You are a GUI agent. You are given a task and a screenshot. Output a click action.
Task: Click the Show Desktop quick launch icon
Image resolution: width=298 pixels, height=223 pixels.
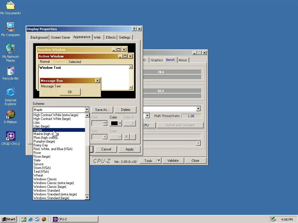24,219
